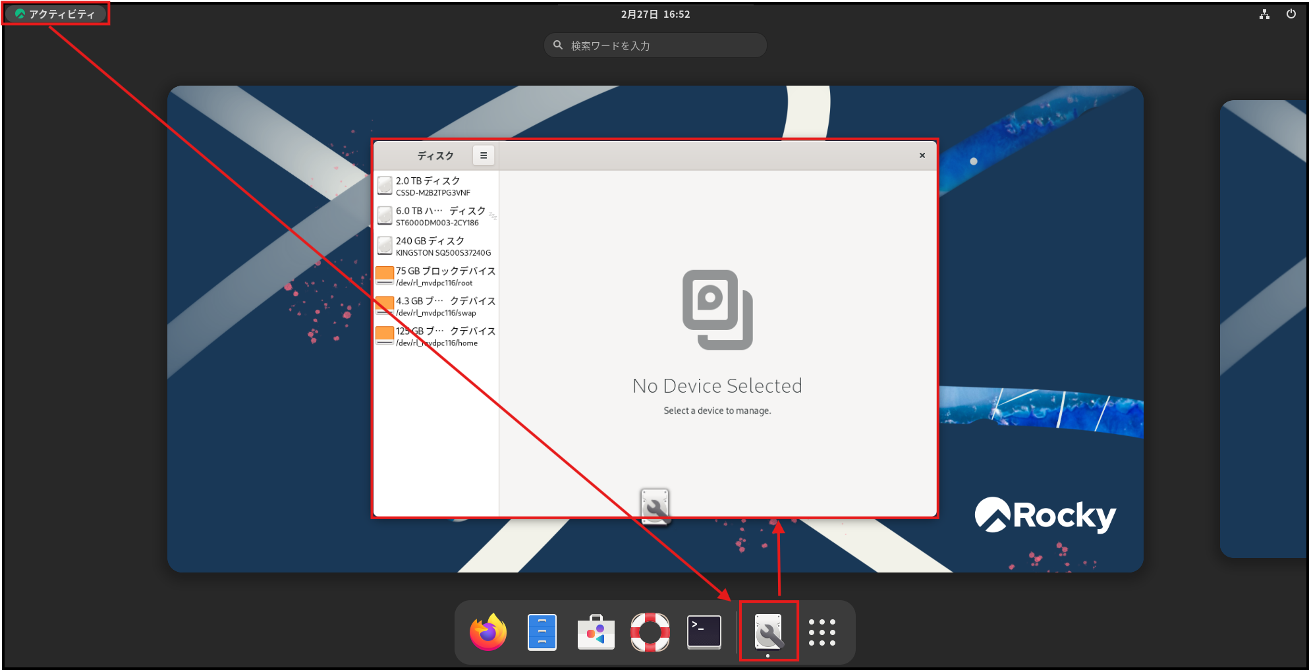Open the Software store dock icon
The image size is (1309, 670).
pyautogui.click(x=596, y=632)
